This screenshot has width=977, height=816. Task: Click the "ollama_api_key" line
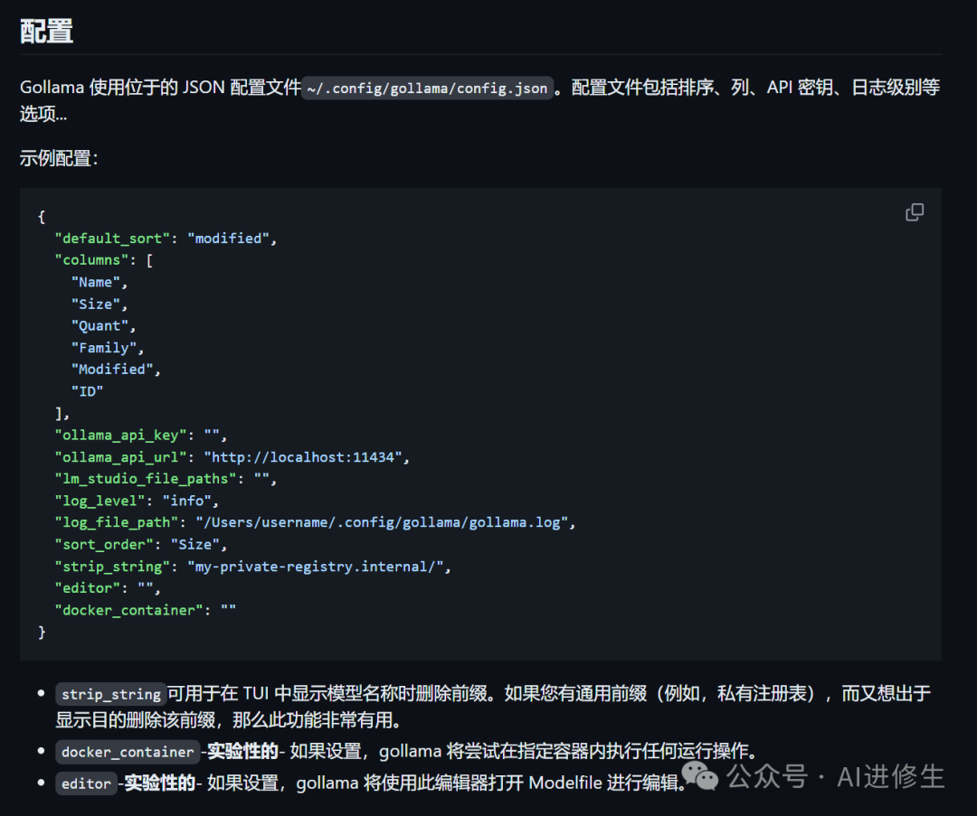(141, 435)
